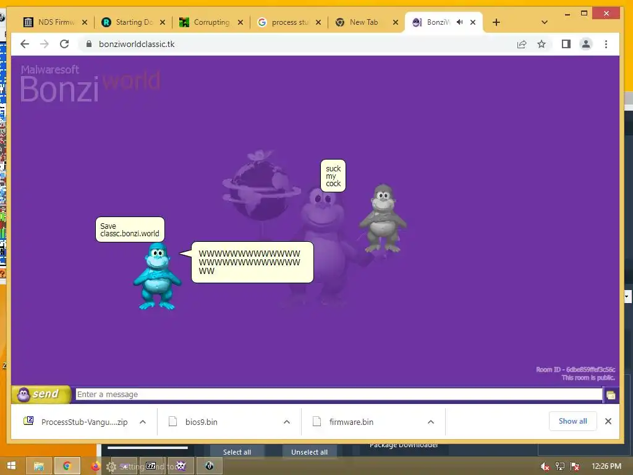Open 7-Zip taskbar icon
The height and width of the screenshot is (475, 633).
pos(151,466)
